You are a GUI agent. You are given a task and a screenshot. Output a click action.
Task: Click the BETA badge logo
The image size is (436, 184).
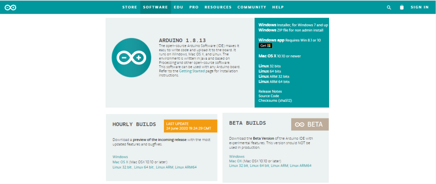[x=310, y=124]
